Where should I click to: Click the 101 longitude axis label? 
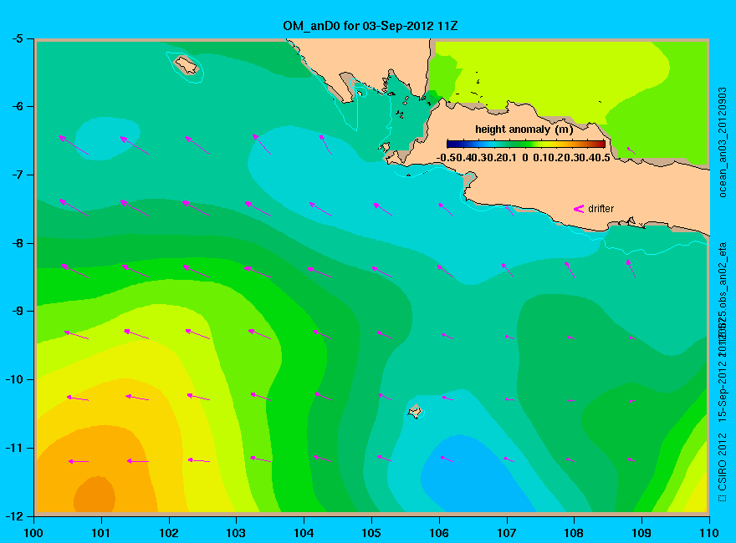pyautogui.click(x=101, y=533)
